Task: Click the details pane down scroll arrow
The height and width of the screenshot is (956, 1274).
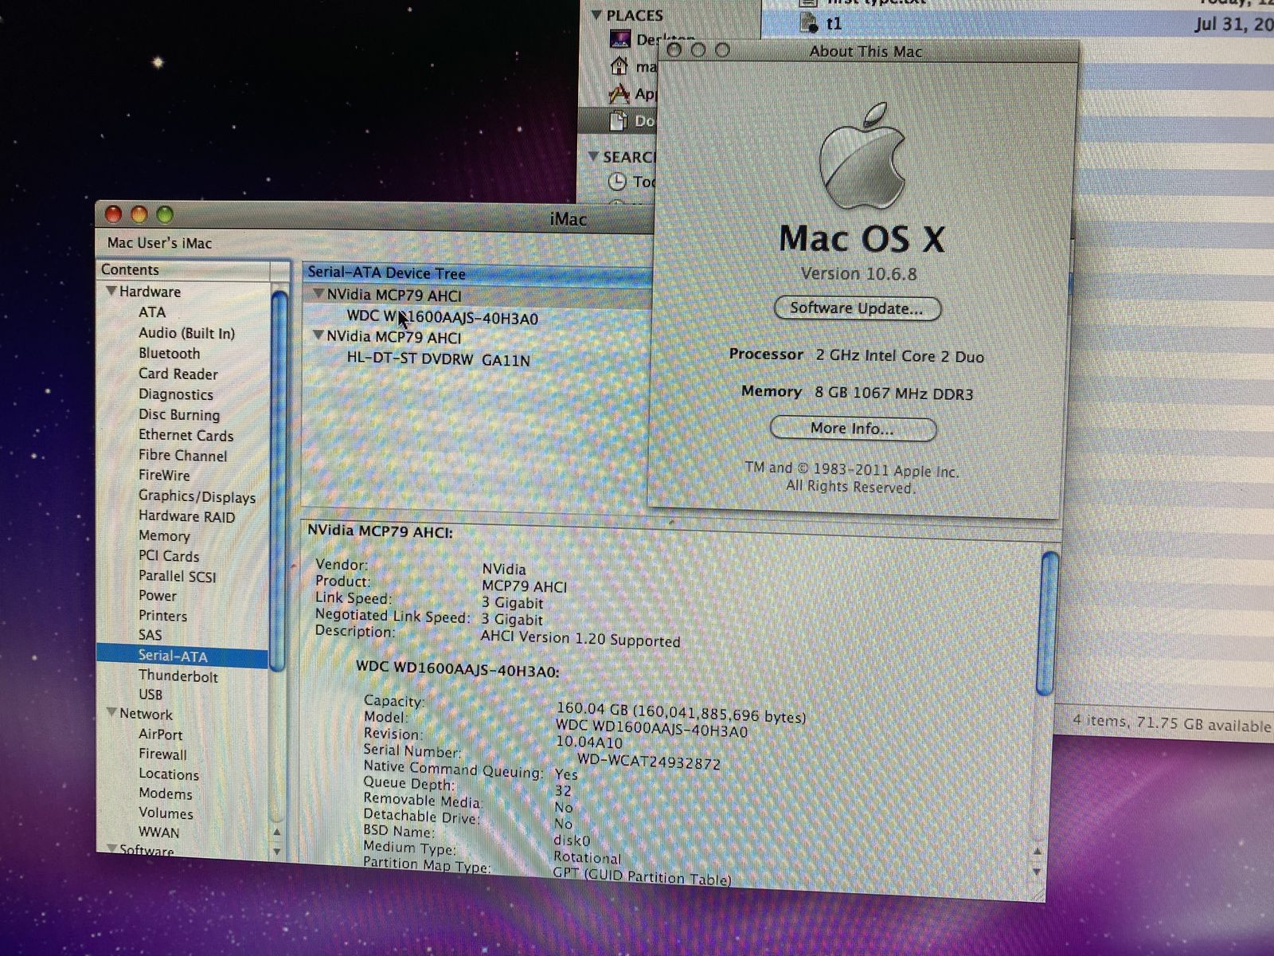Action: pyautogui.click(x=1036, y=872)
